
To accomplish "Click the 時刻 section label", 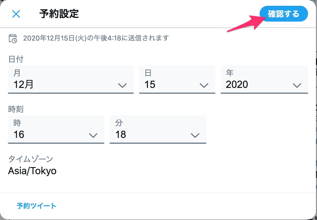I will click(16, 109).
